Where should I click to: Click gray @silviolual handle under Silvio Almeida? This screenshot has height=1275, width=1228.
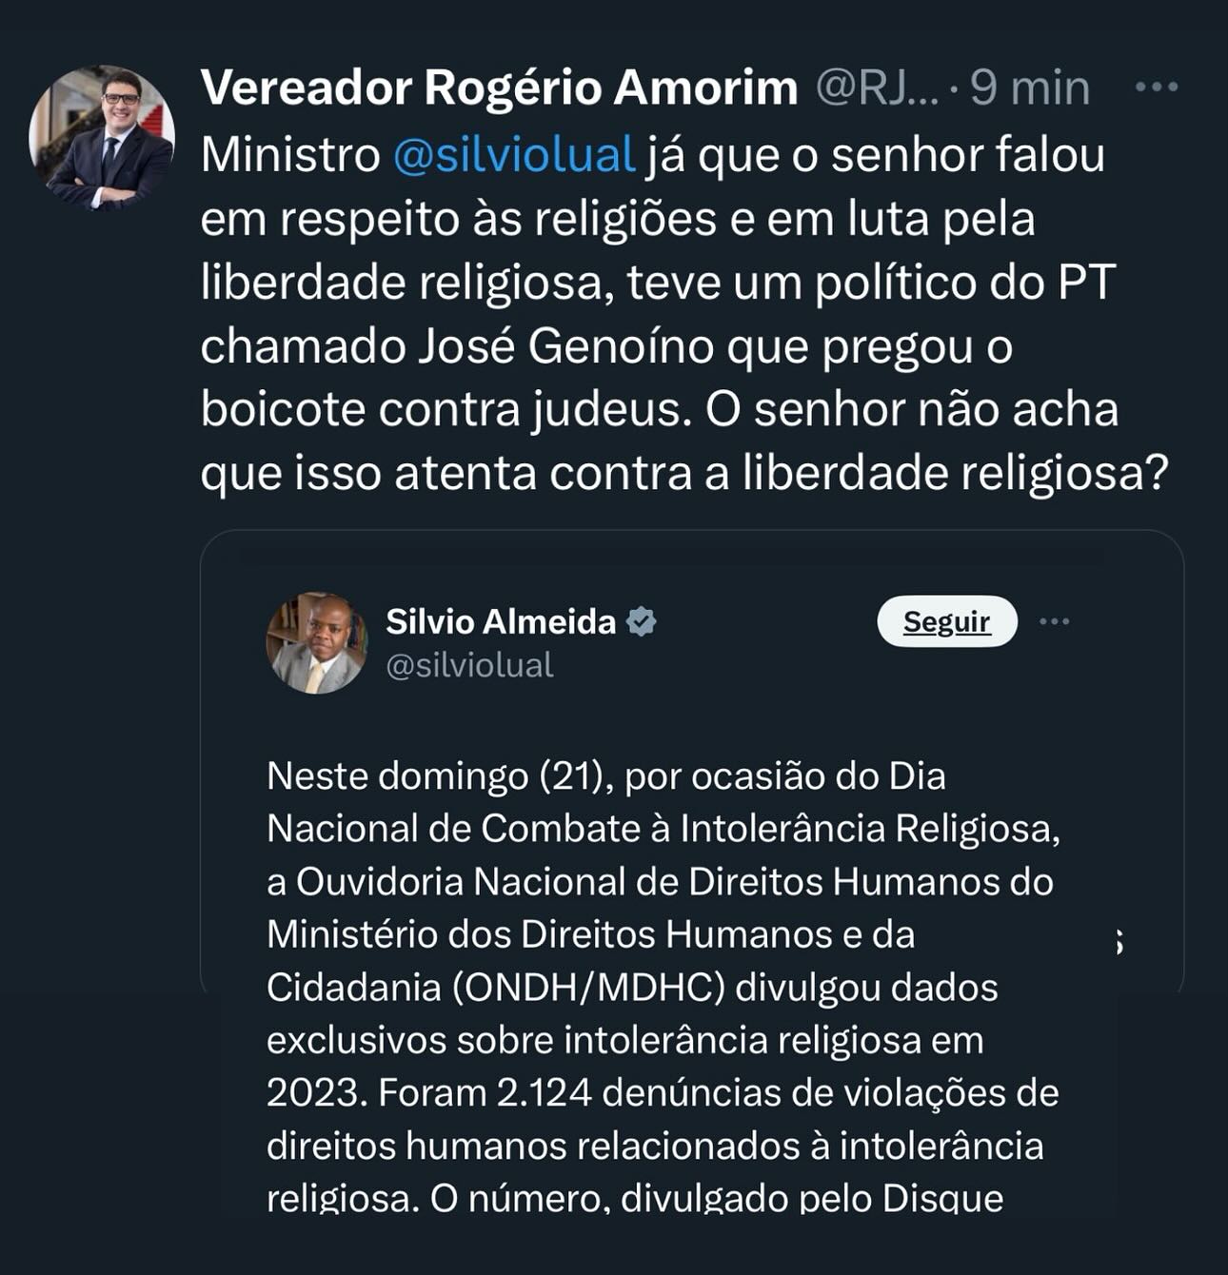tap(469, 665)
